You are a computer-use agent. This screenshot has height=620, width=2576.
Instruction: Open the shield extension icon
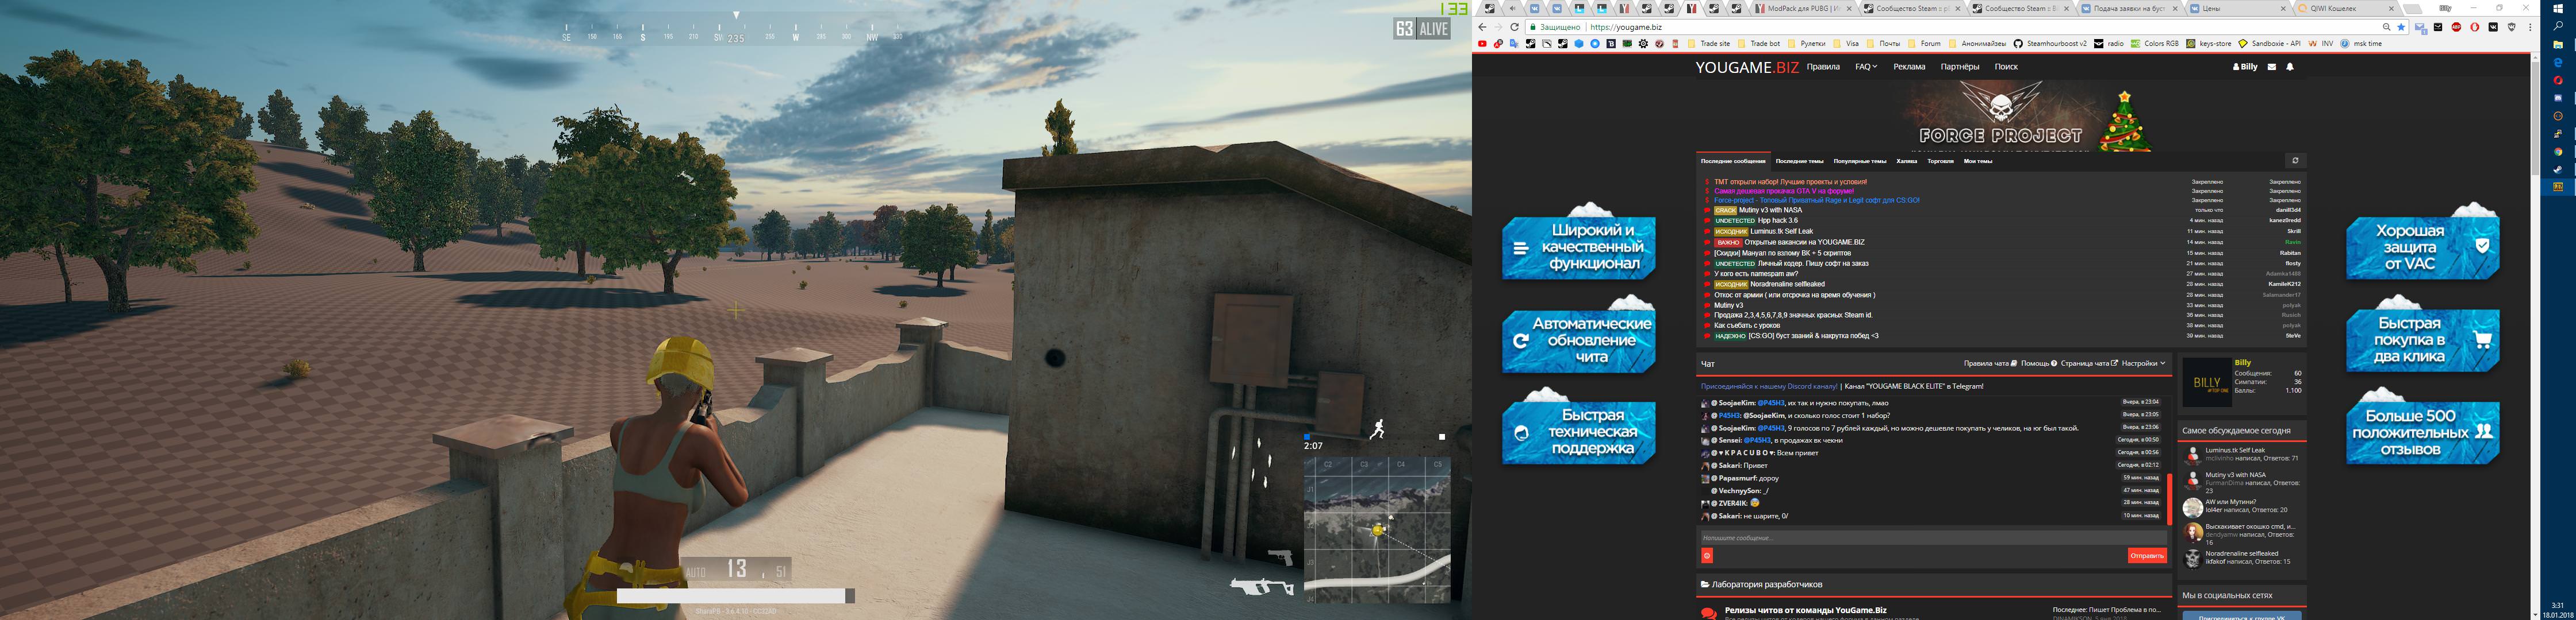(x=2511, y=27)
